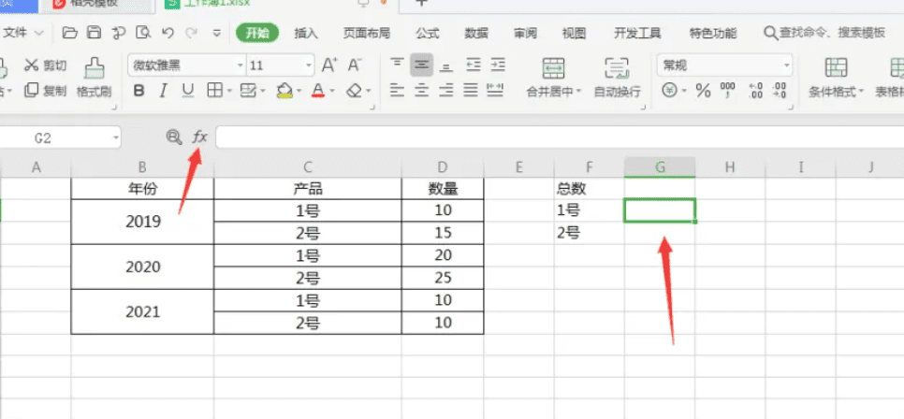Switch to the 审阅 ribbon tab
Viewport: 904px width, 419px height.
coord(525,33)
